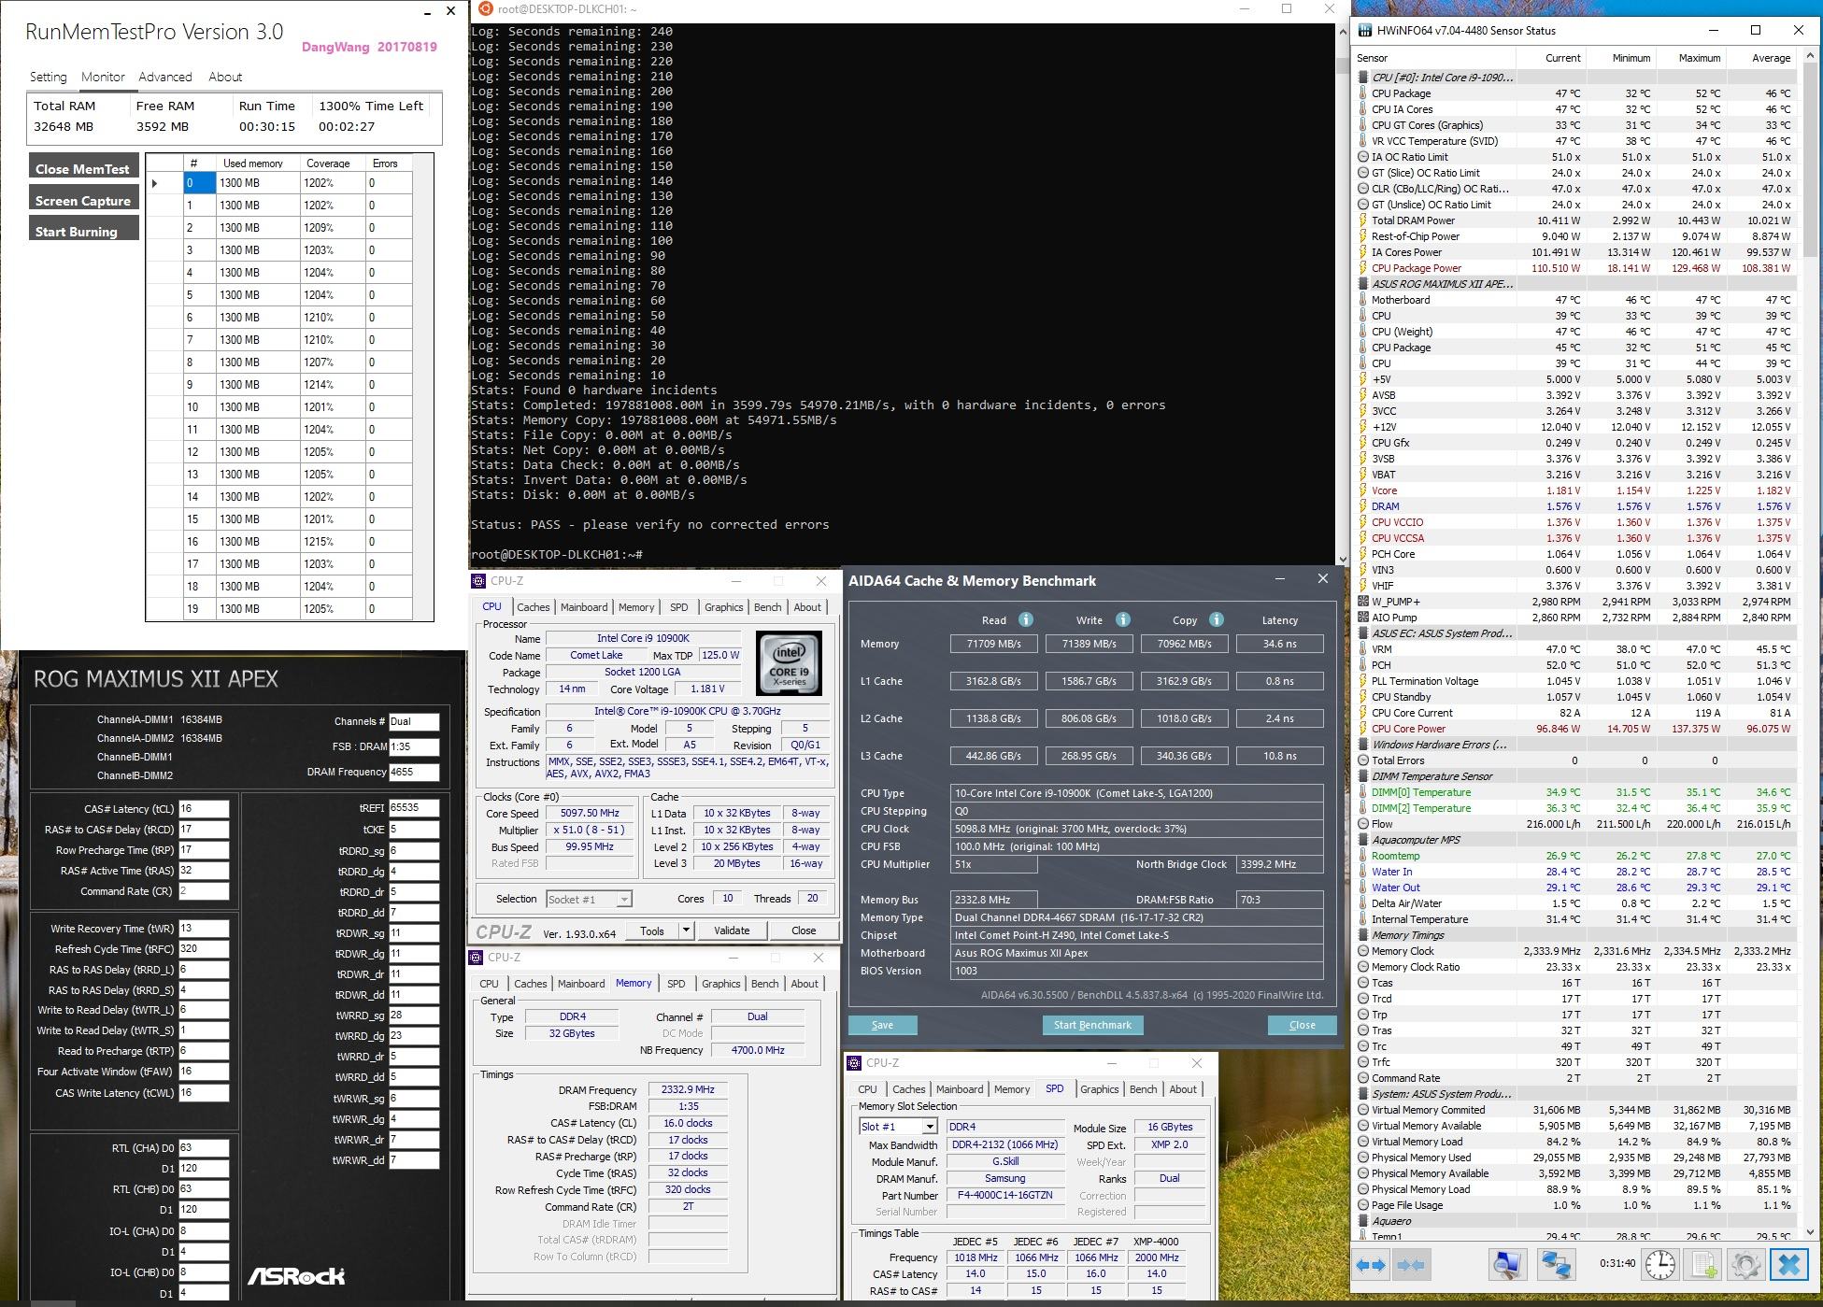Click HWiNFO blue X close sensors icon
This screenshot has height=1307, width=1823.
tap(1789, 1265)
